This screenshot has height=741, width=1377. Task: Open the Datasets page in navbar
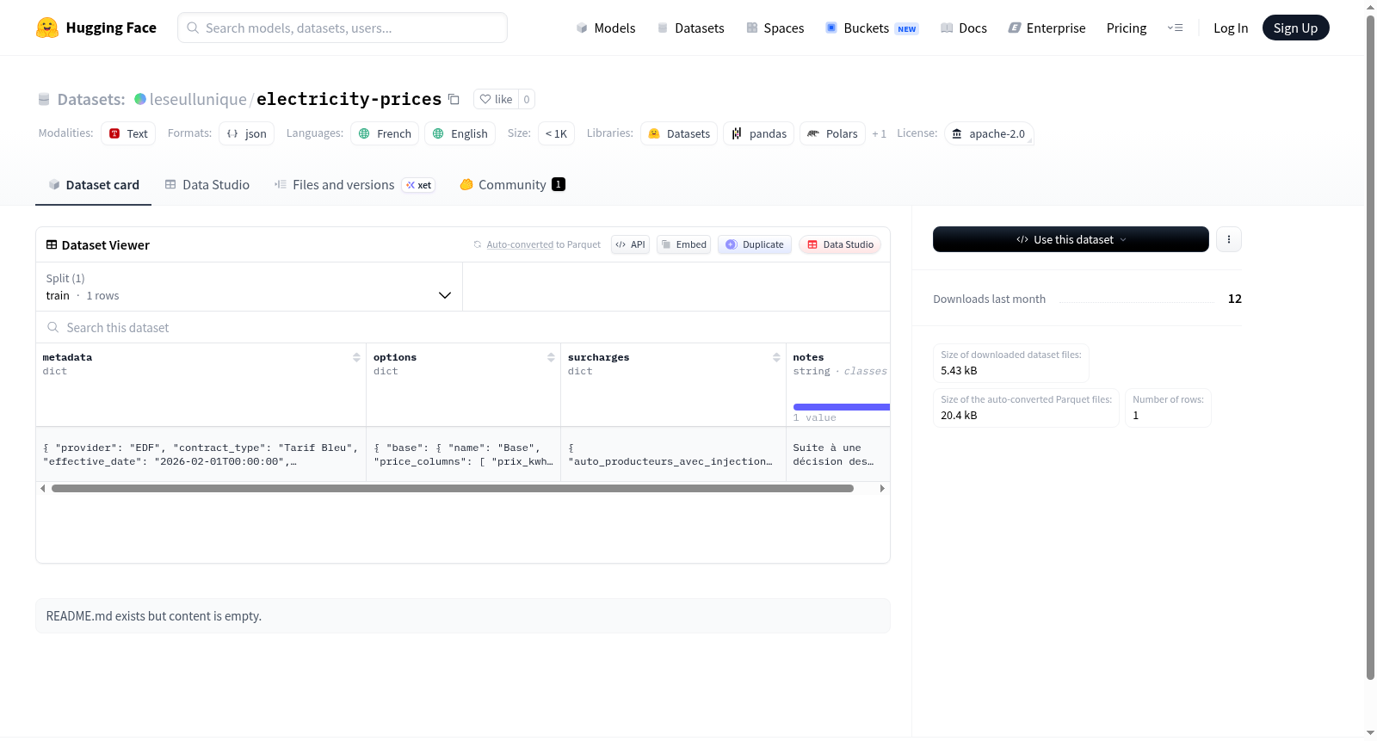click(690, 28)
